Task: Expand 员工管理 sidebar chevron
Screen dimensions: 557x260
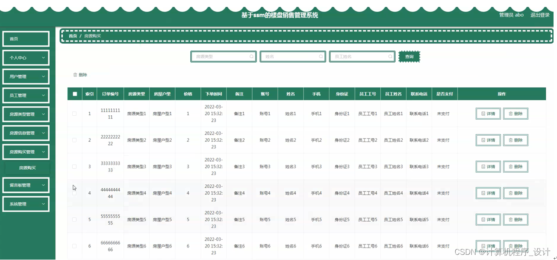Action: [43, 95]
